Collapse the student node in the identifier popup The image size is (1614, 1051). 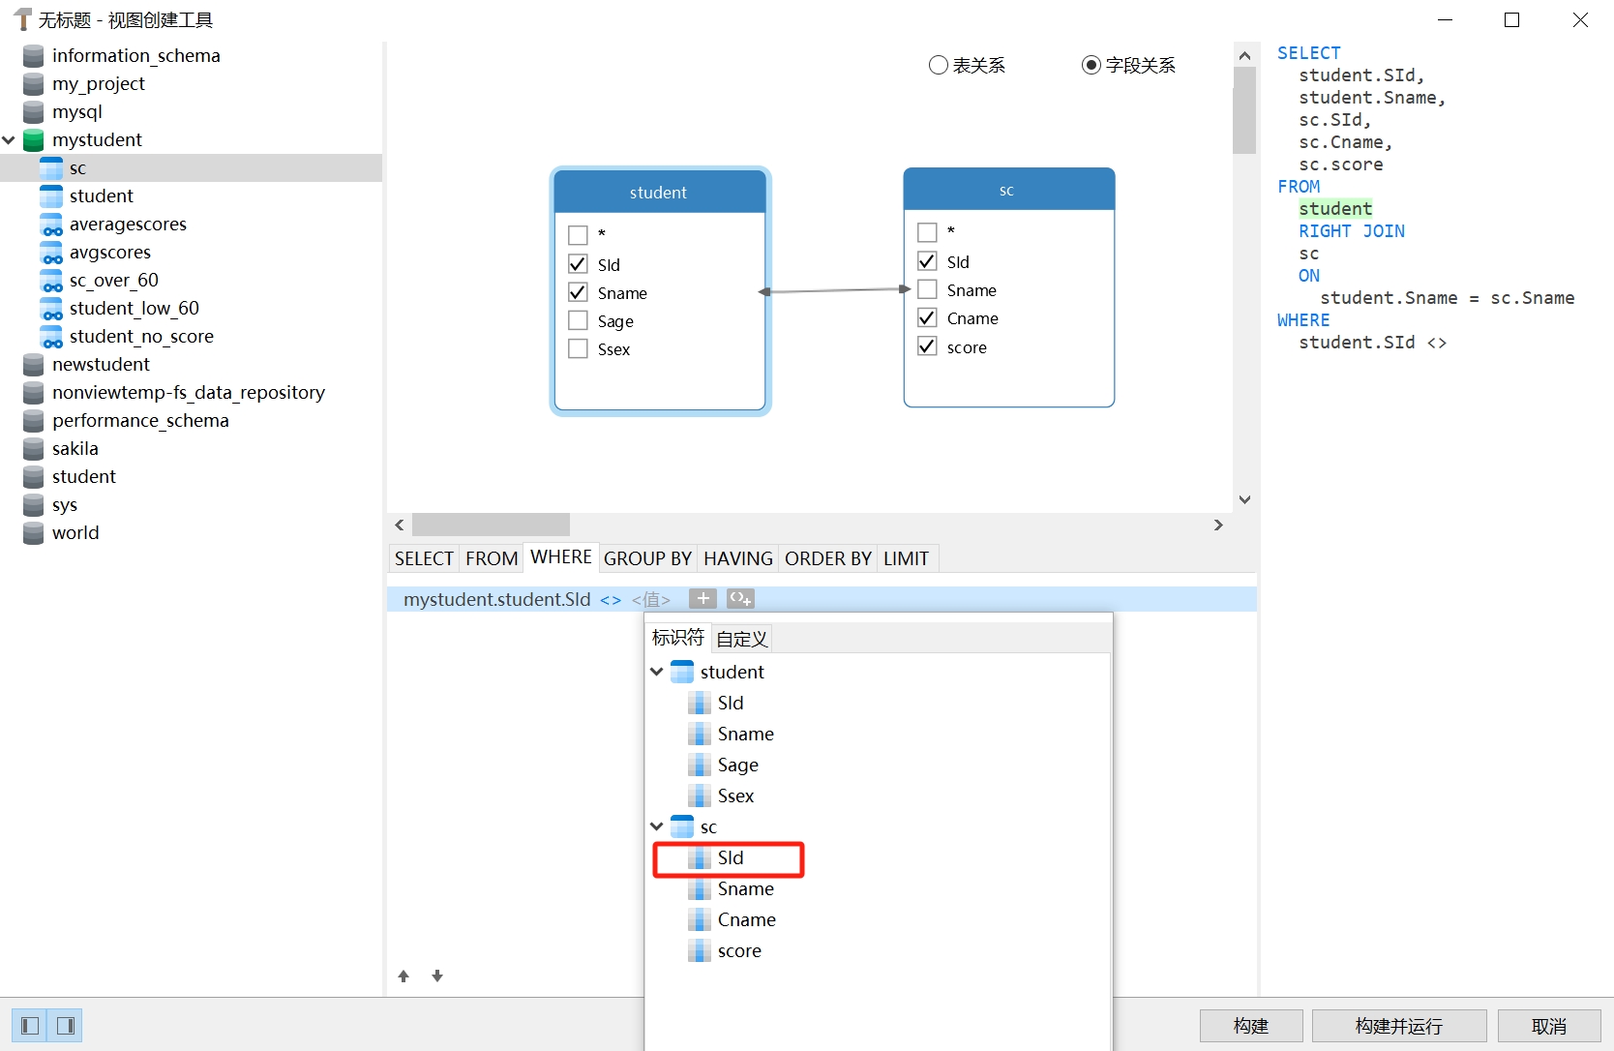click(657, 672)
